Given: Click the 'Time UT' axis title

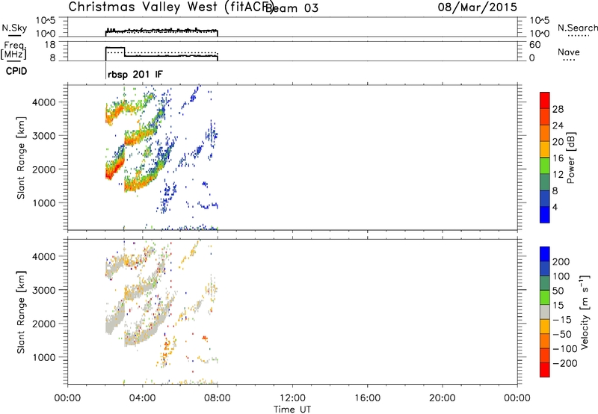Looking at the screenshot, I should tap(292, 410).
